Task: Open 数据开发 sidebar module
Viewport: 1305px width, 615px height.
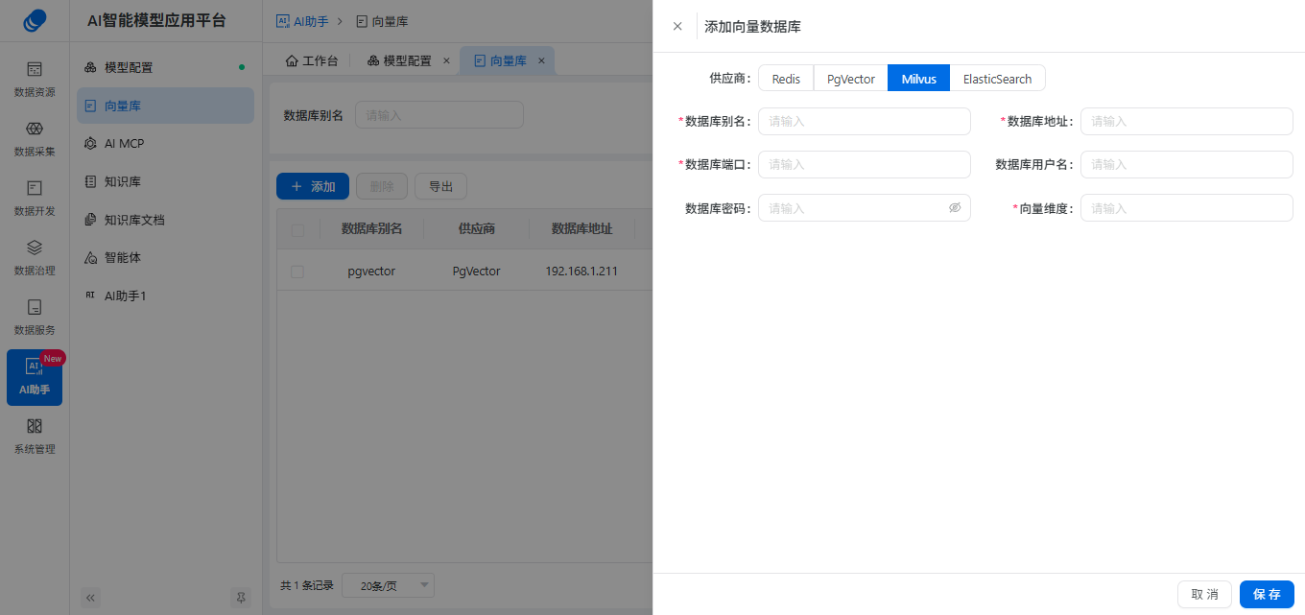Action: click(x=35, y=199)
